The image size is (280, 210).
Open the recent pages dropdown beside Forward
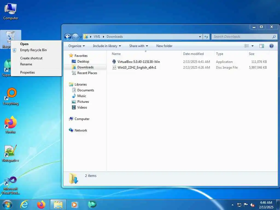coord(81,37)
